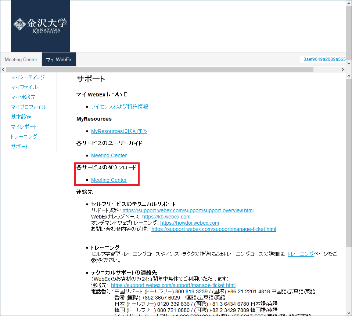Click the vertical content scrollbar thumb
This screenshot has height=316, width=352.
[349, 163]
